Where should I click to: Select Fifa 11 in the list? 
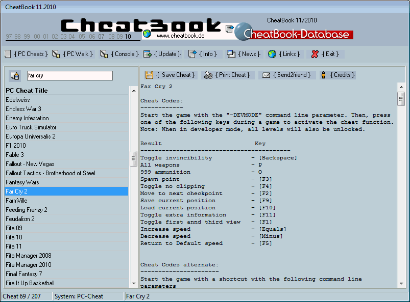[67, 246]
